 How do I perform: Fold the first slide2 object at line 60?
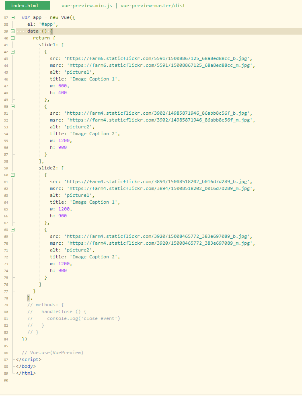(12, 175)
